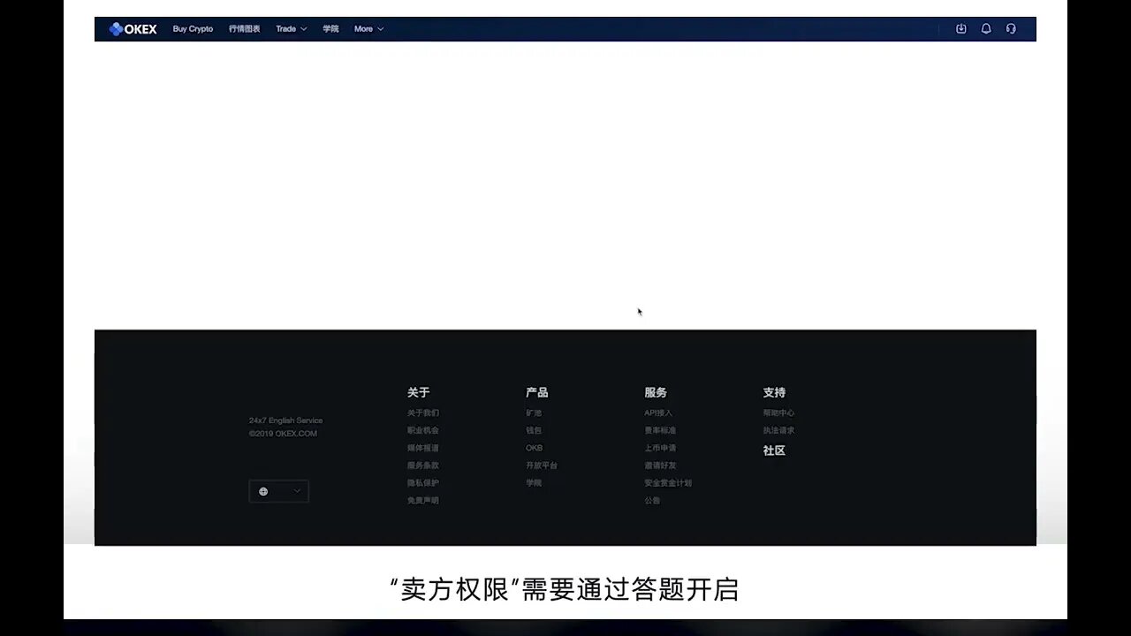1131x636 pixels.
Task: Open the 免责声明 footer link
Action: tap(423, 501)
